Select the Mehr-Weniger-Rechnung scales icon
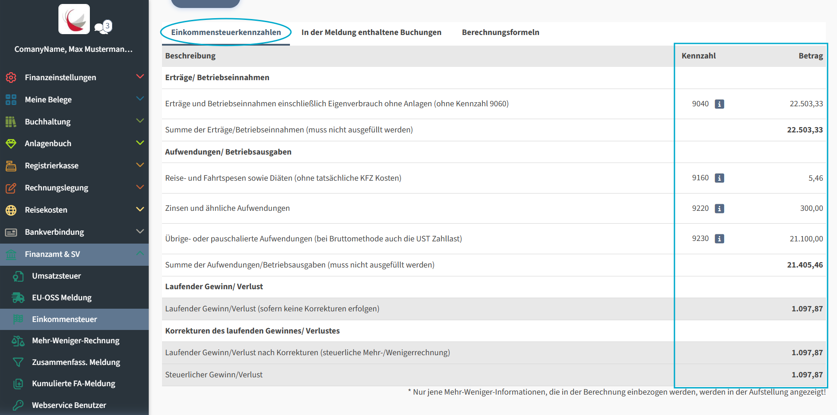837x415 pixels. 18,340
